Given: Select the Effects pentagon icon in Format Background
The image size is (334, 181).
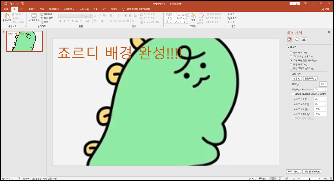Looking at the screenshot, I should click(297, 39).
